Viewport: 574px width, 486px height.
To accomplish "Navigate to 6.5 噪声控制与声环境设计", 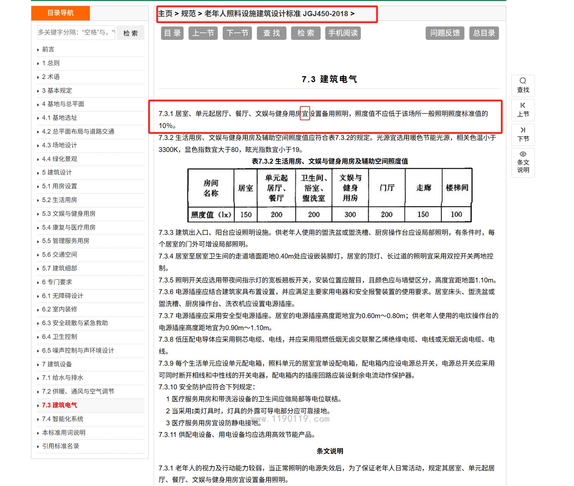I will 78,351.
